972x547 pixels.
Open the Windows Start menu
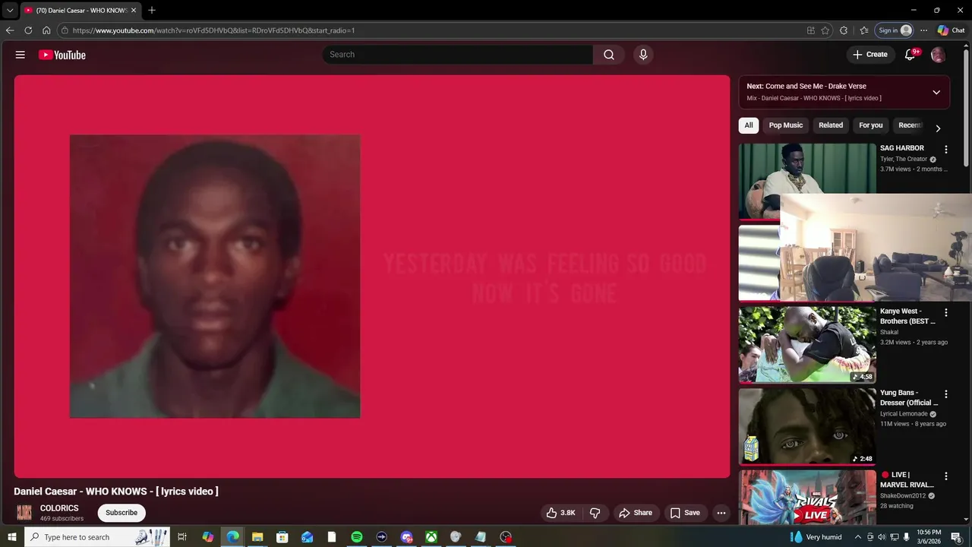click(x=12, y=537)
